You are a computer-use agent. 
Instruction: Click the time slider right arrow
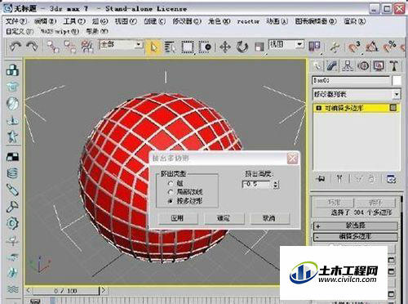click(x=104, y=291)
